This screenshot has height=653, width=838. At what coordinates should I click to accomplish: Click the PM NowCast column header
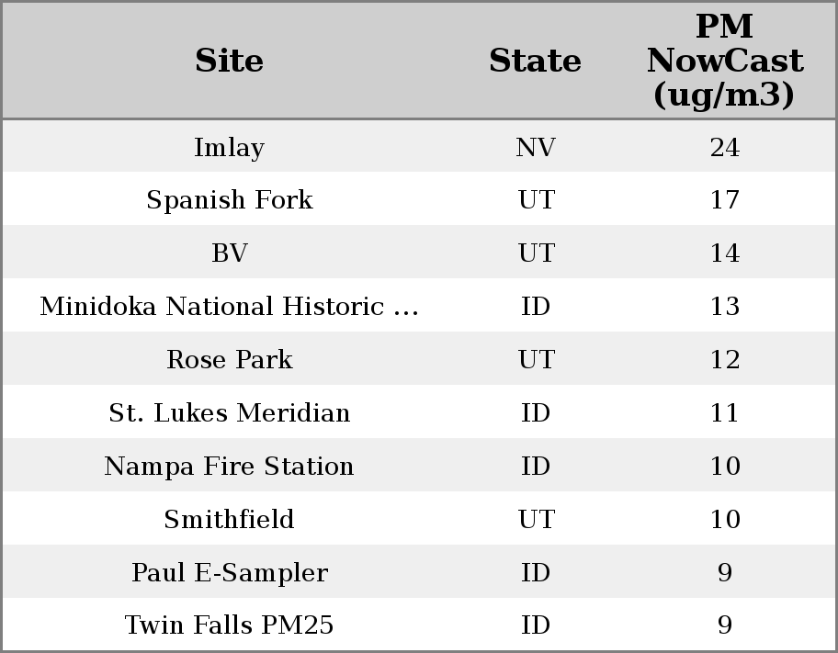coord(724,61)
